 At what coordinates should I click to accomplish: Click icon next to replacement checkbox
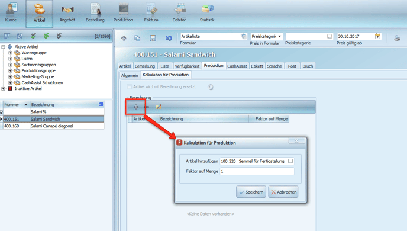click(x=211, y=87)
